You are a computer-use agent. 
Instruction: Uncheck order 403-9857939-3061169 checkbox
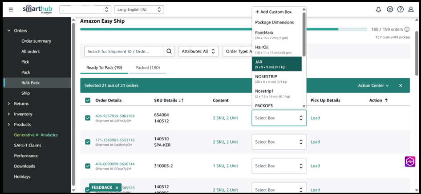[88, 118]
